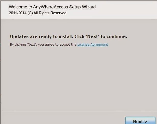Open the License Agreement link

click(x=93, y=45)
